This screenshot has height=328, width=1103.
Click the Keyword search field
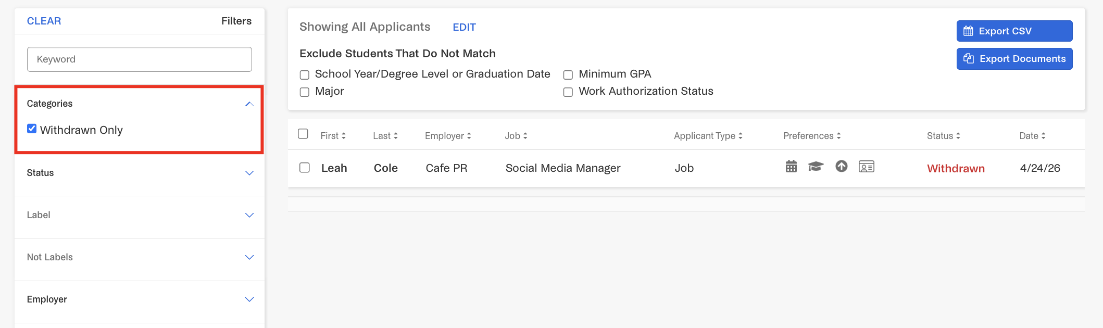(140, 59)
